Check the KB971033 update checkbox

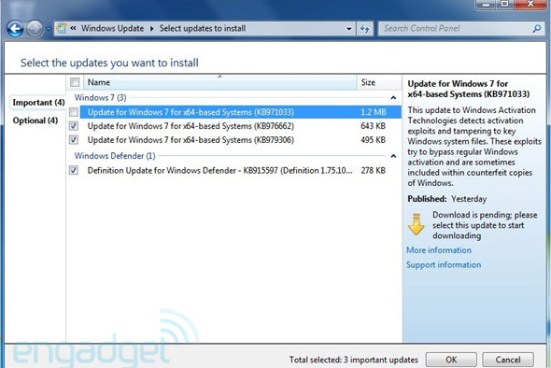pyautogui.click(x=74, y=112)
